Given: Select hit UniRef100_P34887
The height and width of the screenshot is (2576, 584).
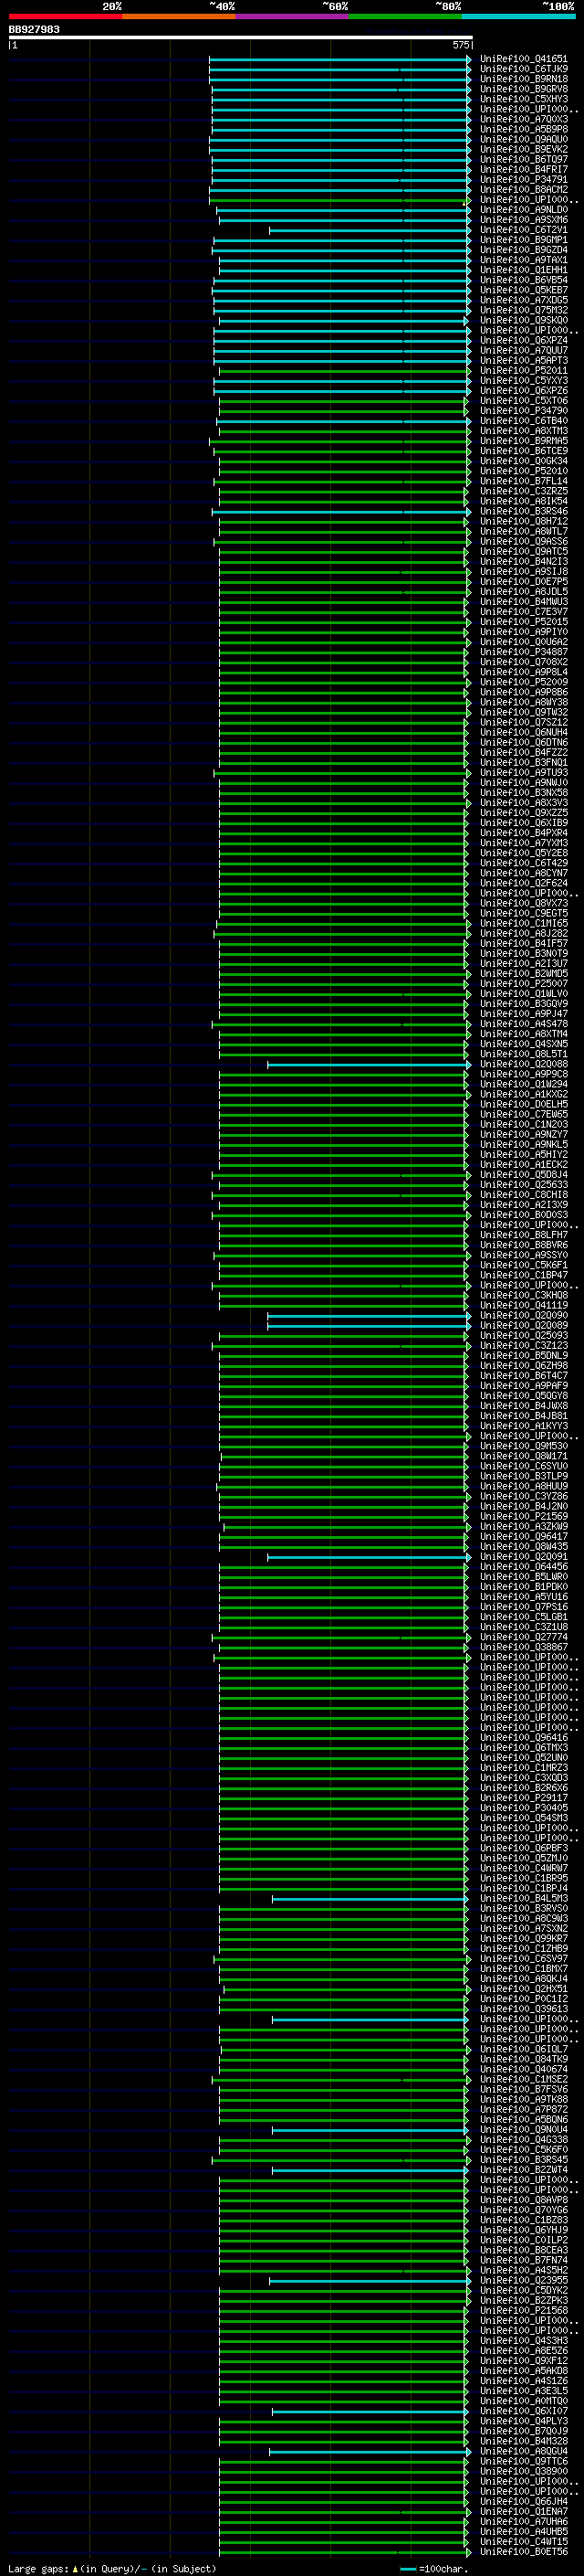Looking at the screenshot, I should pos(523,652).
